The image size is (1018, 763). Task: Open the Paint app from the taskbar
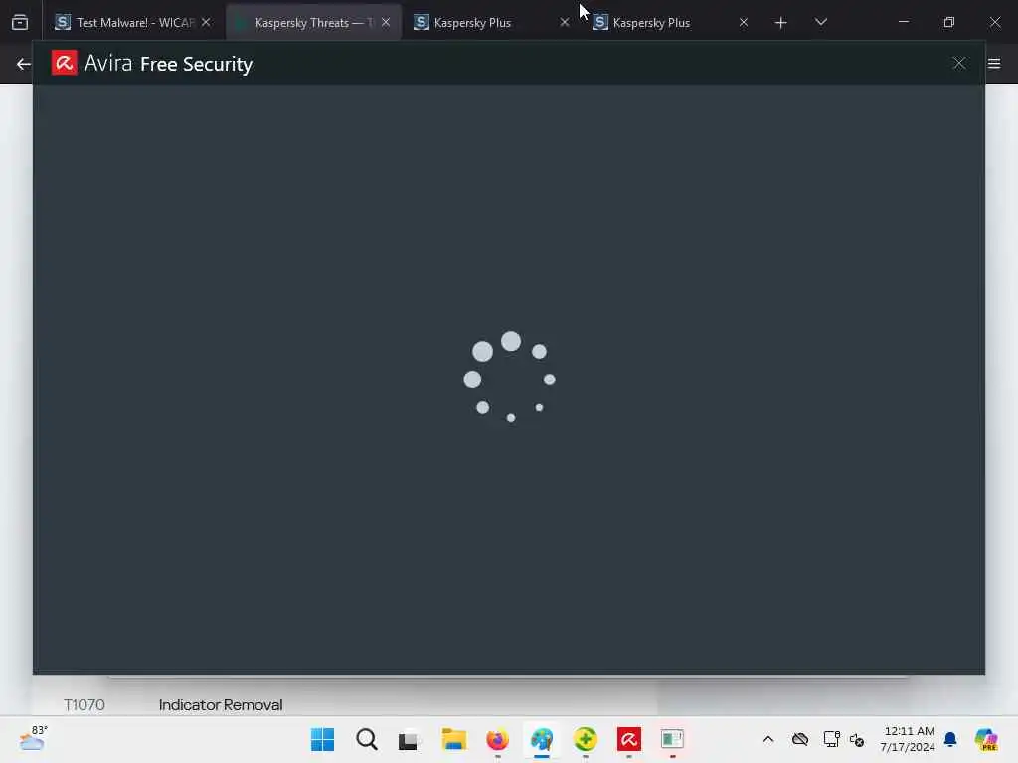(542, 739)
